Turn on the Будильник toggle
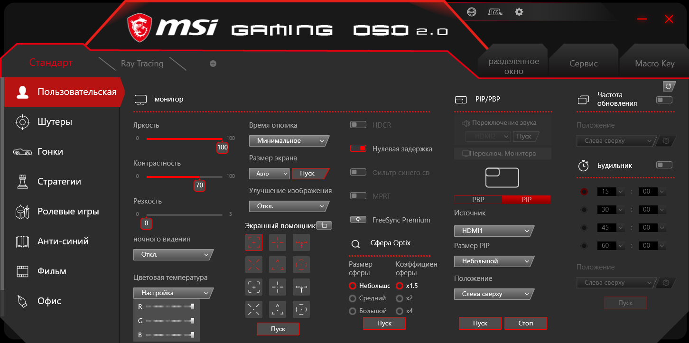689x343 pixels. tap(664, 165)
